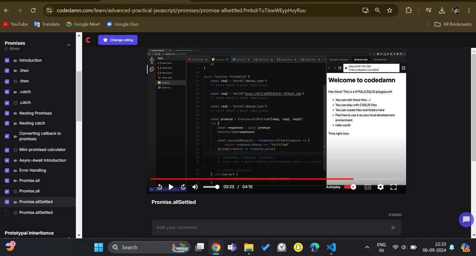
Task: Adjust the video volume slider
Action: 211,187
